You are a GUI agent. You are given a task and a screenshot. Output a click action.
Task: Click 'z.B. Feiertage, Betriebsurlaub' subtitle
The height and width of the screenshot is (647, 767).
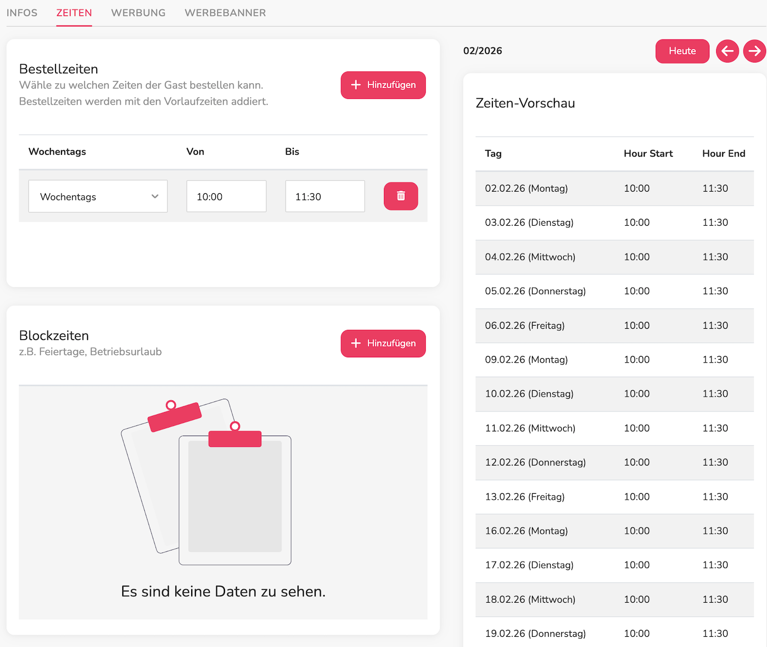(90, 352)
